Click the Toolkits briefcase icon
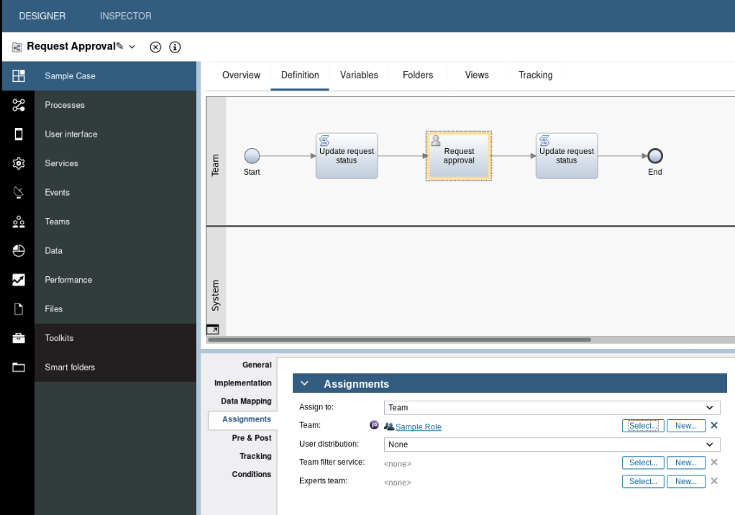Viewport: 735px width, 515px height. 18,338
